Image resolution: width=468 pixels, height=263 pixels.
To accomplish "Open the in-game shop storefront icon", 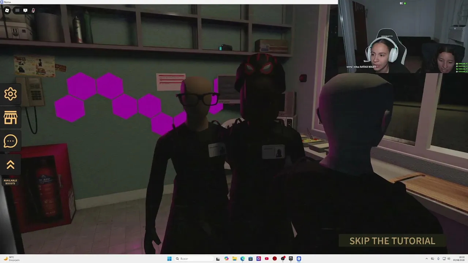I will pos(10,118).
